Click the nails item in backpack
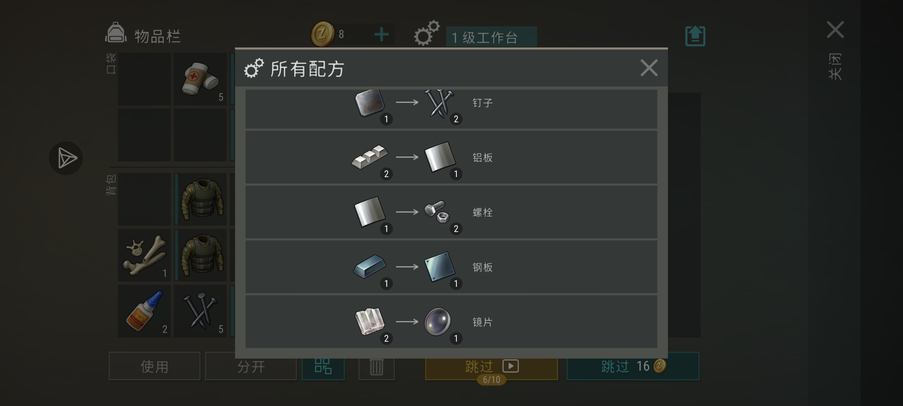 [200, 311]
